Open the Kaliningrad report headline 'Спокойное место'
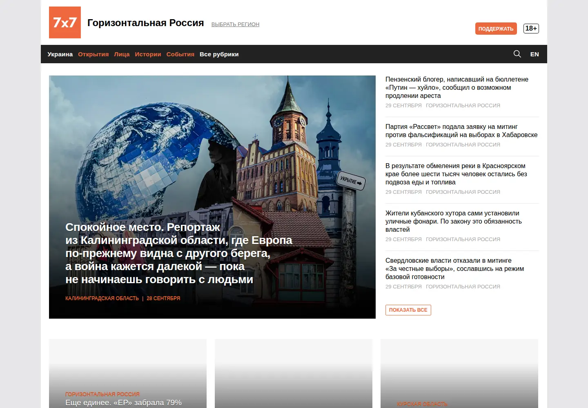The image size is (588, 408). (179, 253)
